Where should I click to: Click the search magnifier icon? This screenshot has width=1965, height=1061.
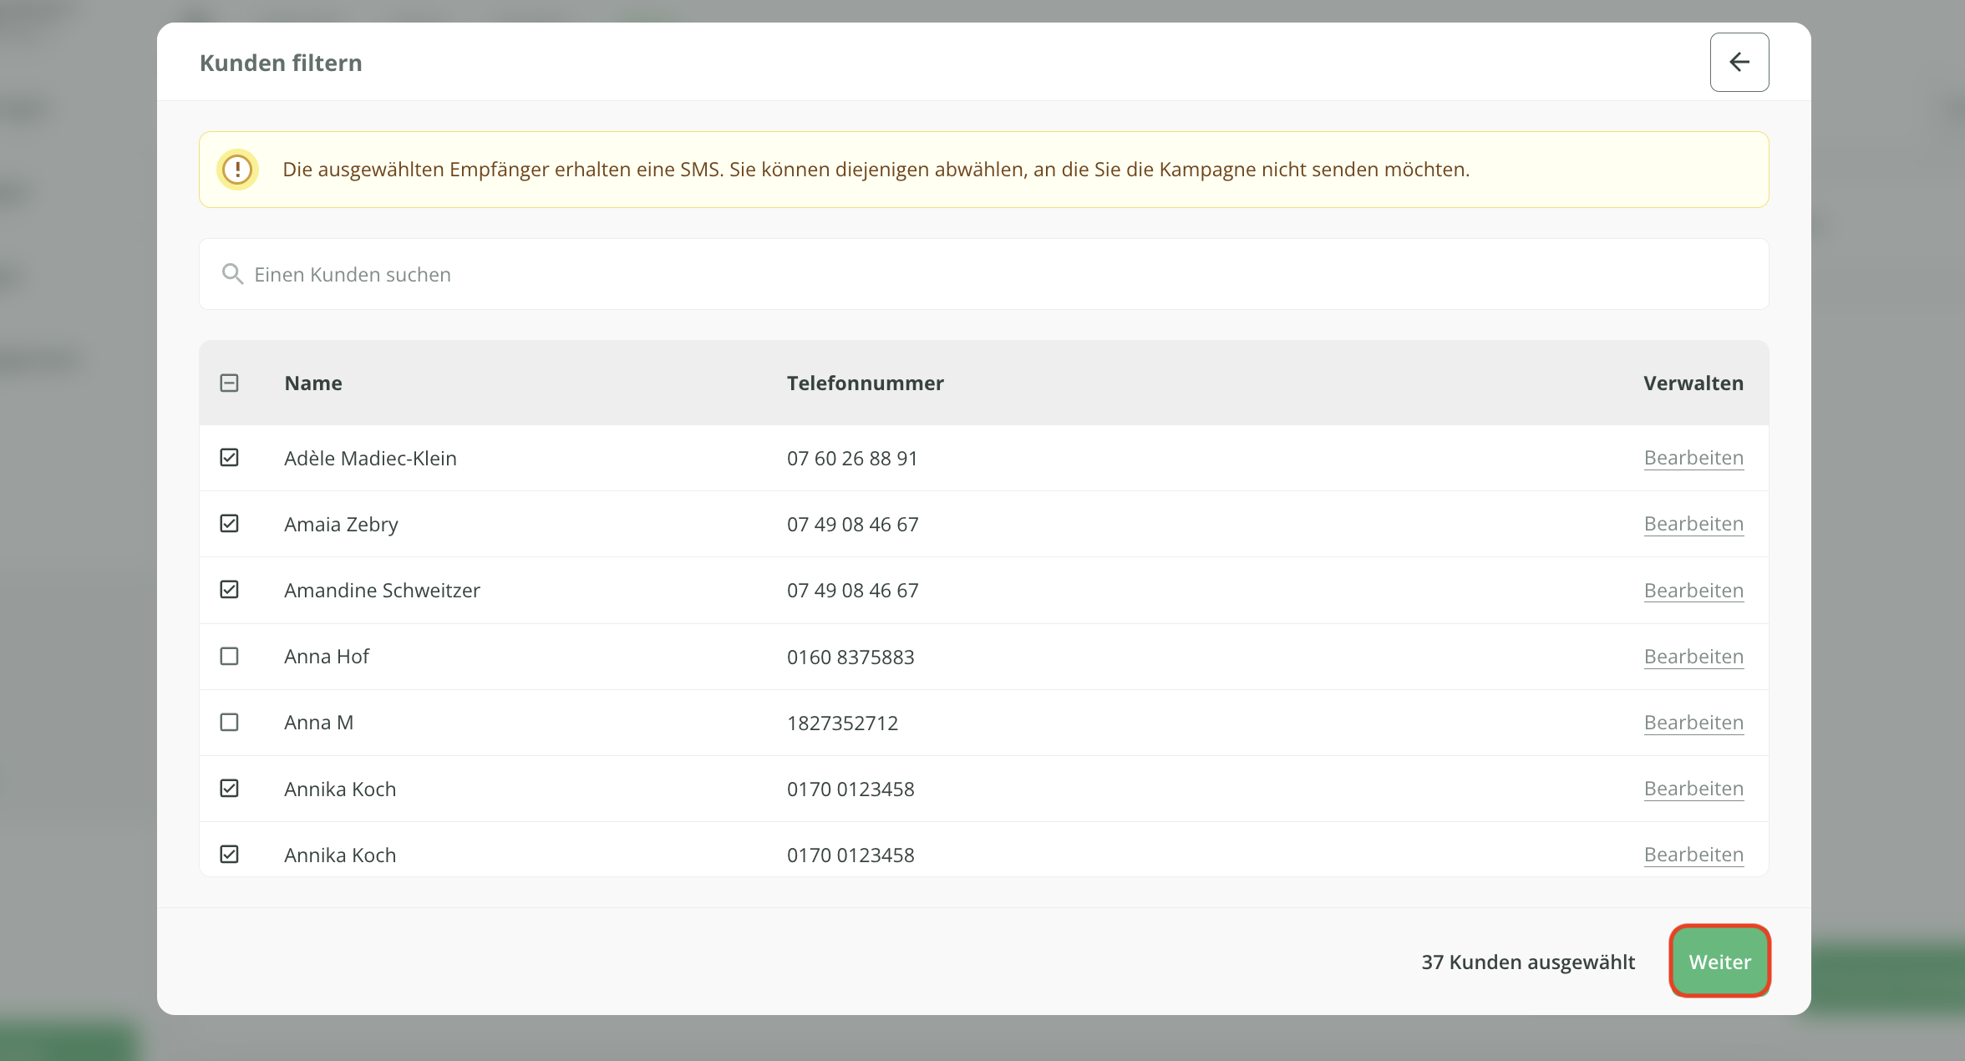[232, 274]
